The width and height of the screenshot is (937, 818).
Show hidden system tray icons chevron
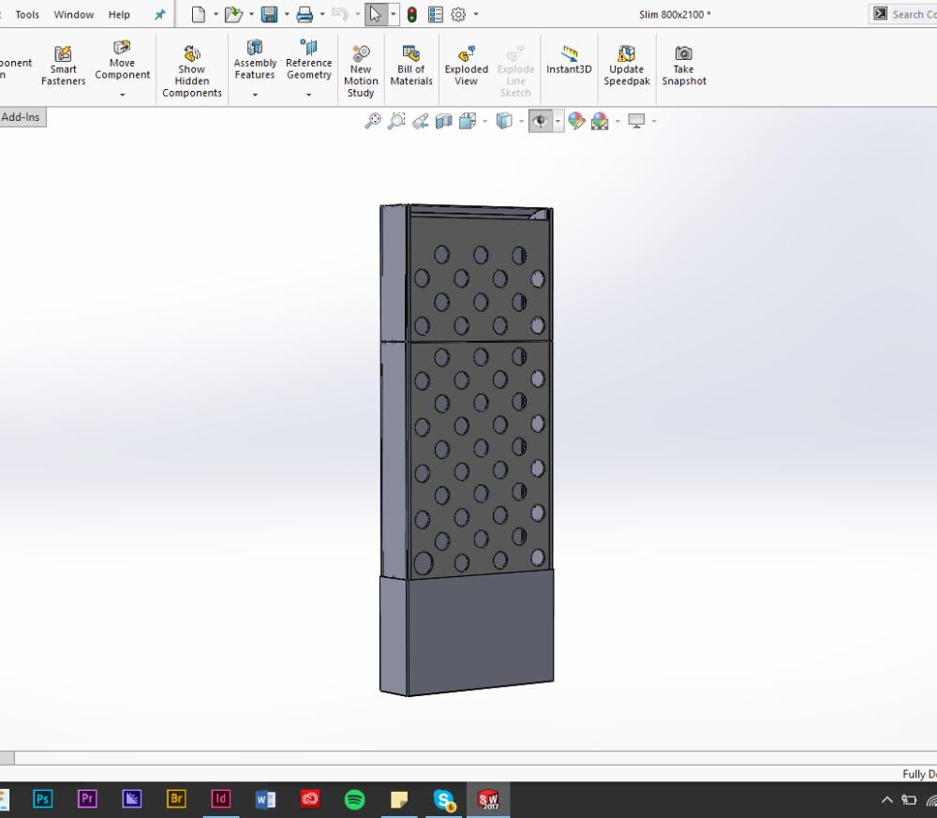pyautogui.click(x=886, y=799)
